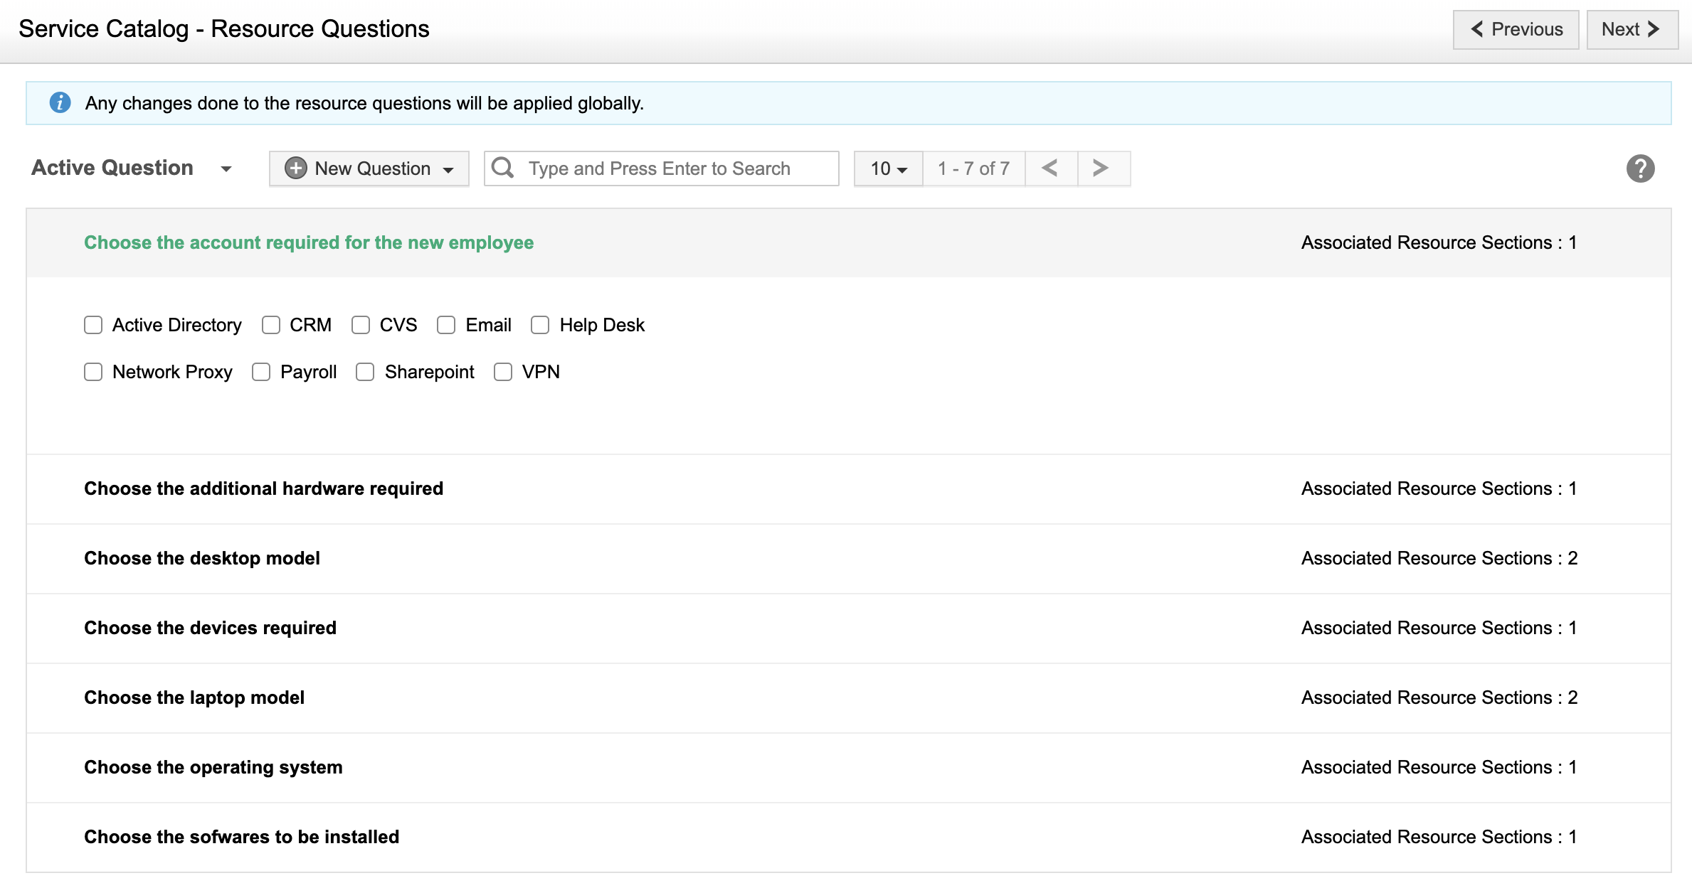Click the help question mark icon
This screenshot has height=883, width=1692.
[1639, 168]
